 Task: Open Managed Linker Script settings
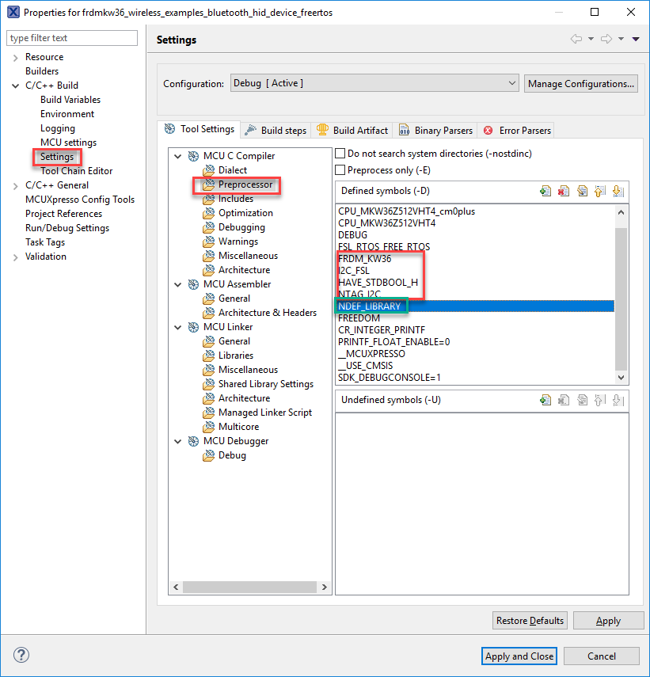pos(265,413)
